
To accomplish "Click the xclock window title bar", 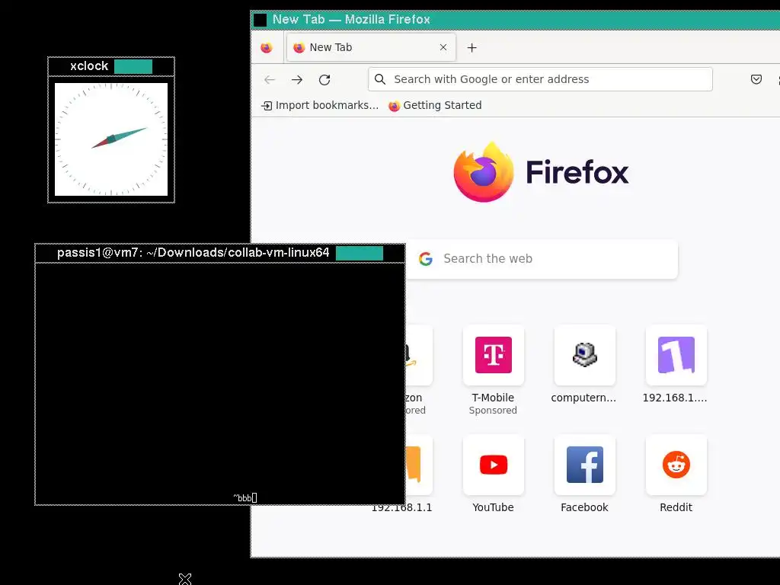I will [x=111, y=66].
